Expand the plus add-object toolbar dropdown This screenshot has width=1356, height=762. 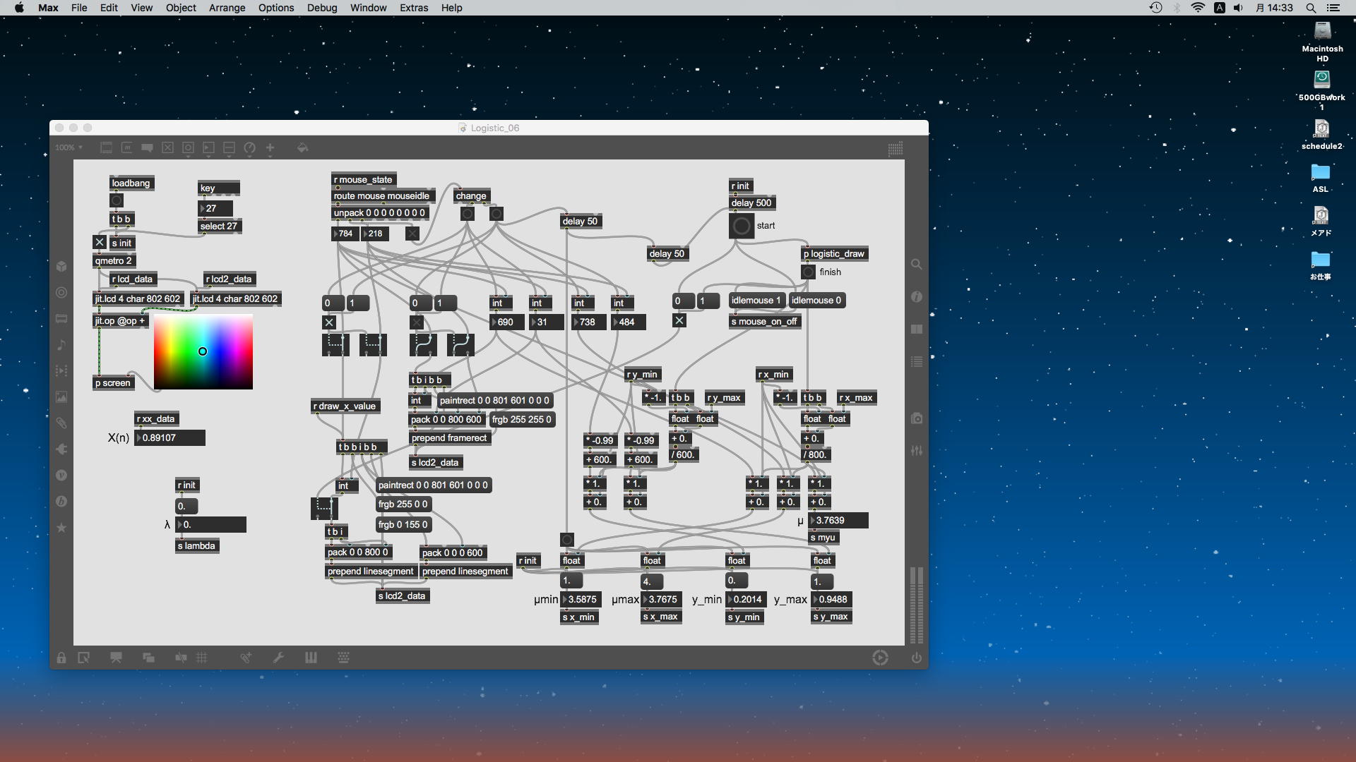270,147
